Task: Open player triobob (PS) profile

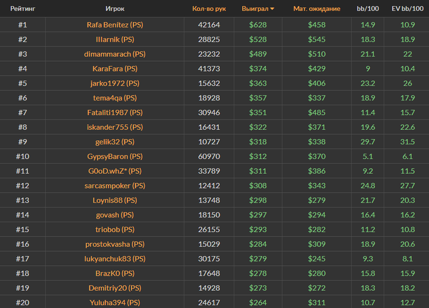Action: (115, 230)
